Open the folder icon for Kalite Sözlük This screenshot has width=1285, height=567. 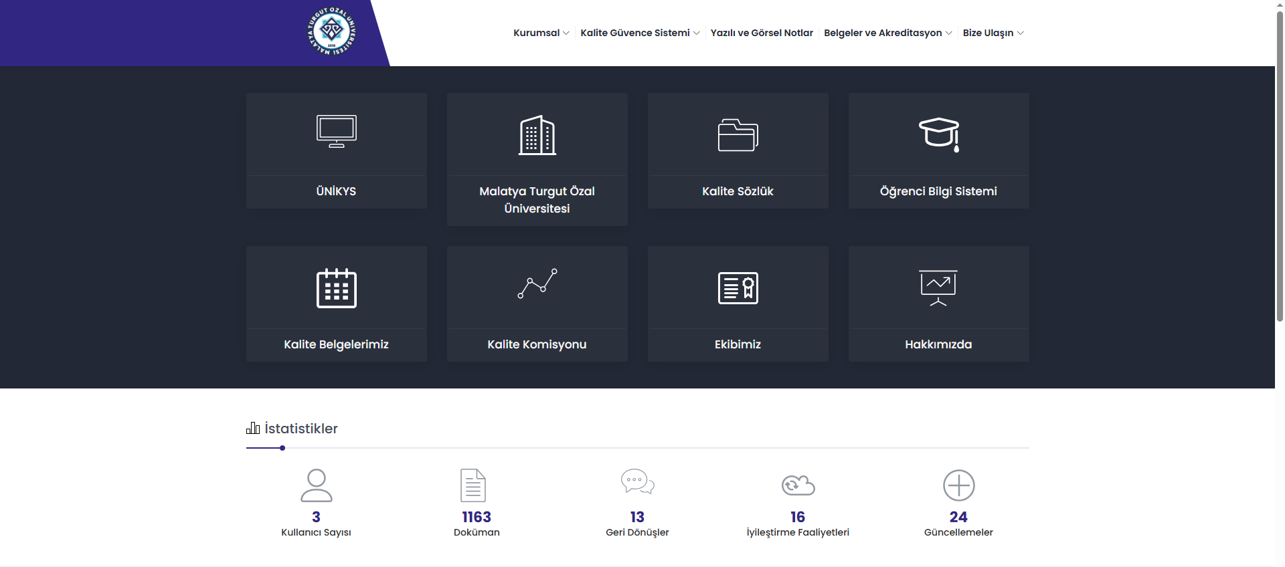coord(738,135)
